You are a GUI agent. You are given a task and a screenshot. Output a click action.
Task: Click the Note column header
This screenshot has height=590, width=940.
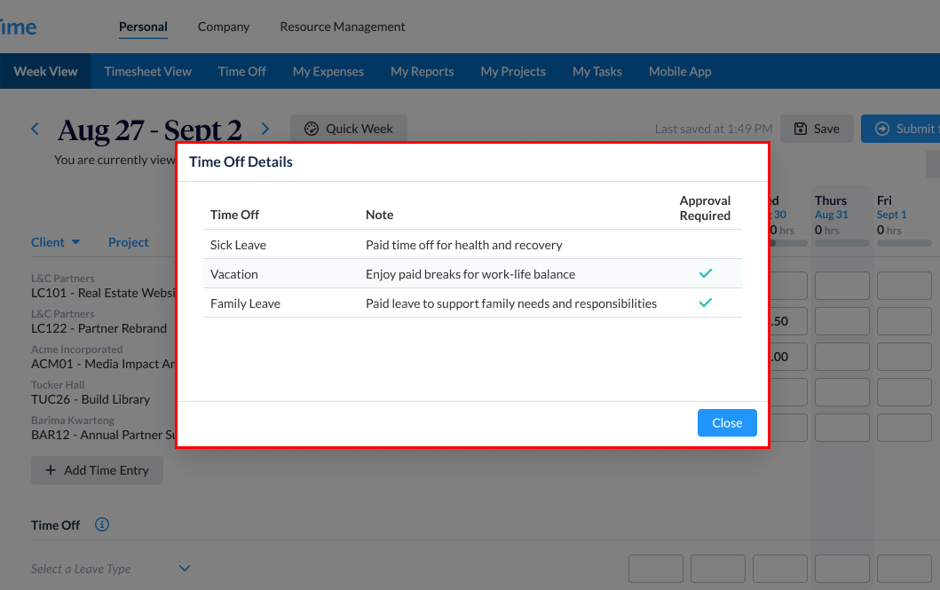380,215
